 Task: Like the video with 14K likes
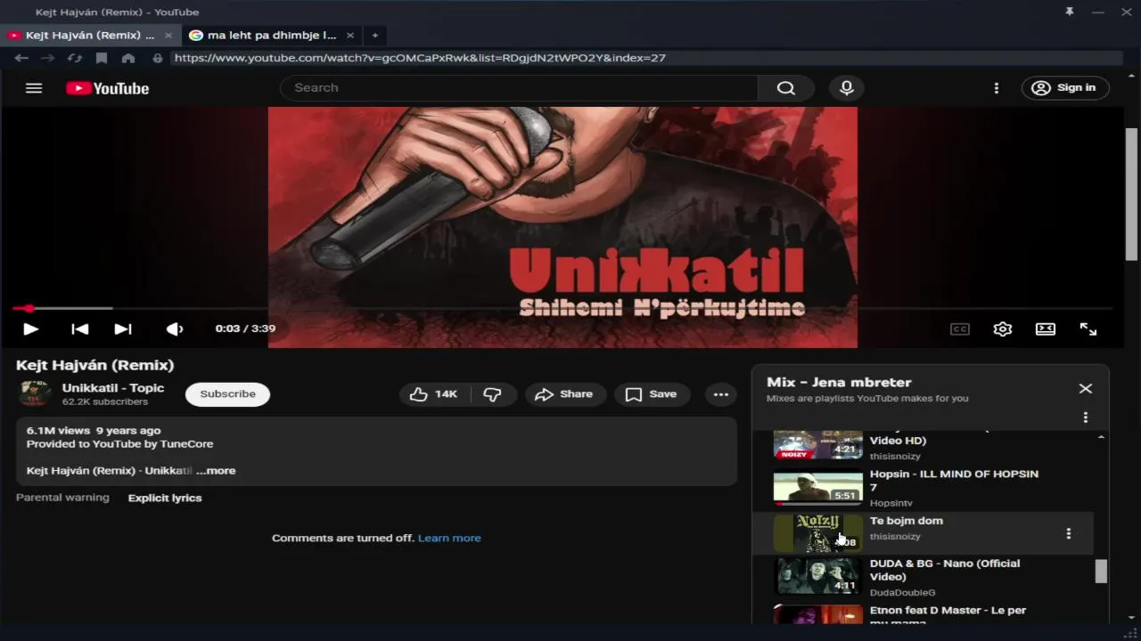click(x=434, y=394)
